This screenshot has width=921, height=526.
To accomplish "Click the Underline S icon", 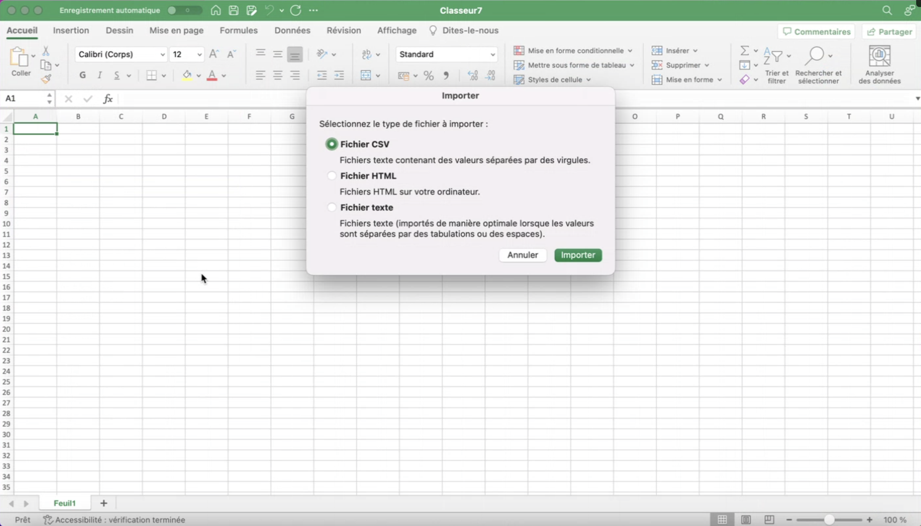I will (117, 75).
